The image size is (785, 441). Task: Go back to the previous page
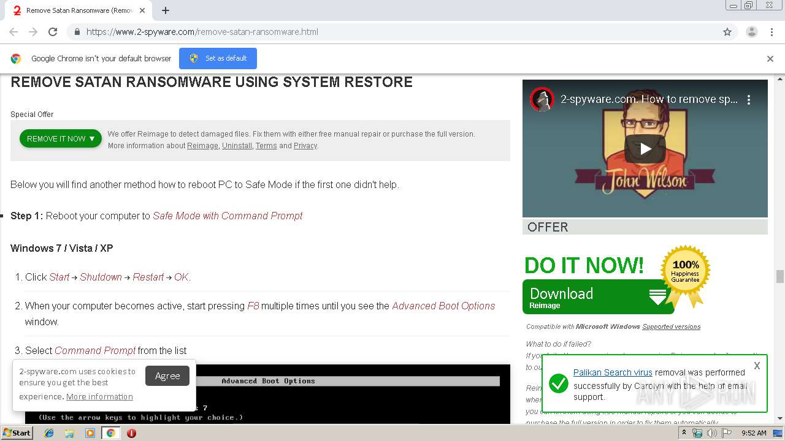pyautogui.click(x=13, y=32)
